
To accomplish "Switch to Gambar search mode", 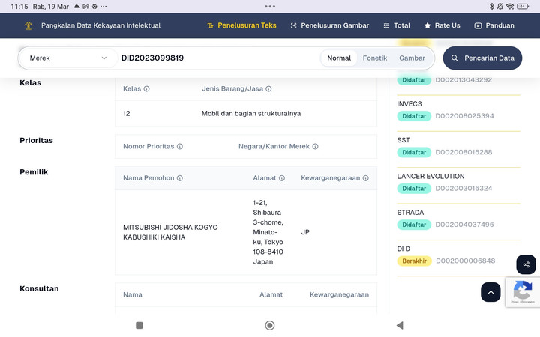I will tap(412, 58).
